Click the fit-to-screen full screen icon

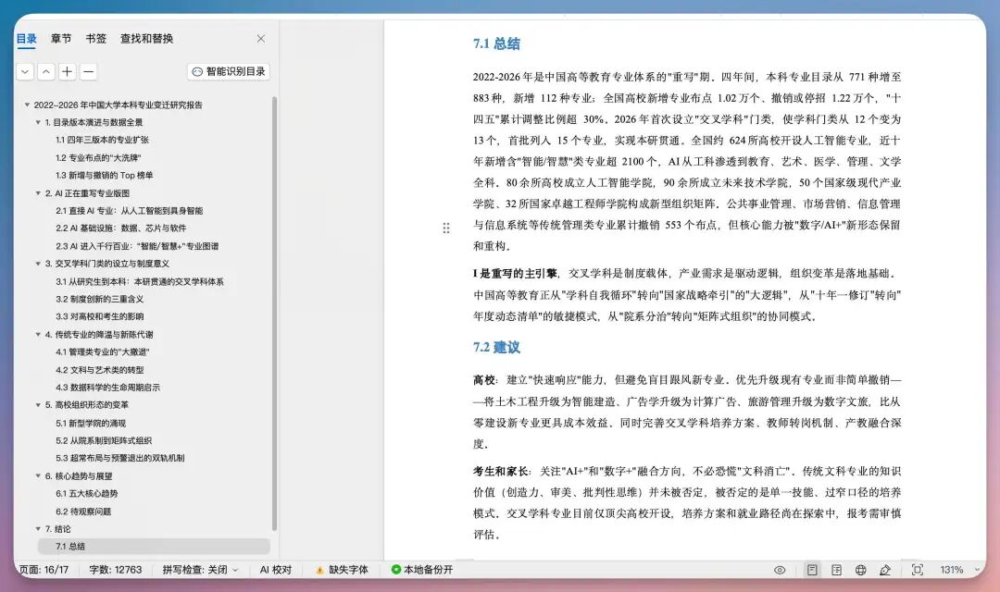click(917, 570)
